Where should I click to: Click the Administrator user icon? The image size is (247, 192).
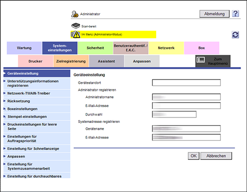pyautogui.click(x=75, y=14)
